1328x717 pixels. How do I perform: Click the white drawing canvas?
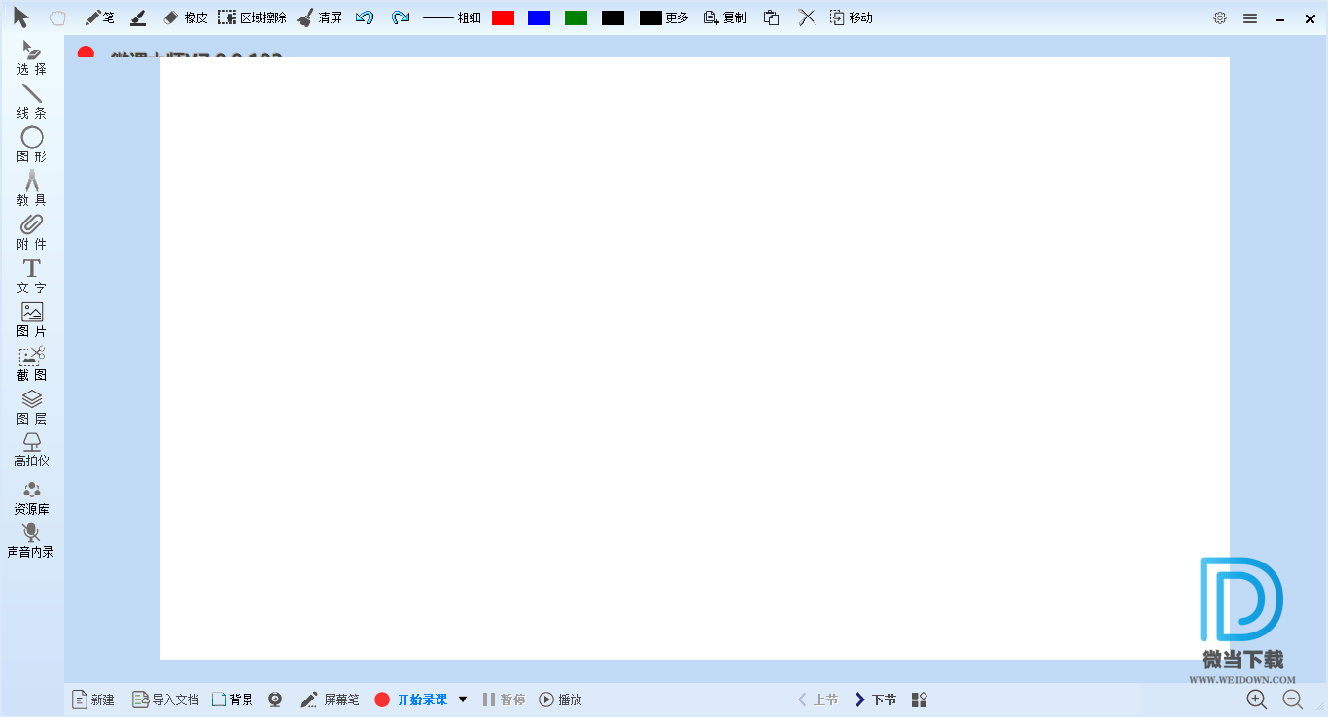pyautogui.click(x=695, y=358)
